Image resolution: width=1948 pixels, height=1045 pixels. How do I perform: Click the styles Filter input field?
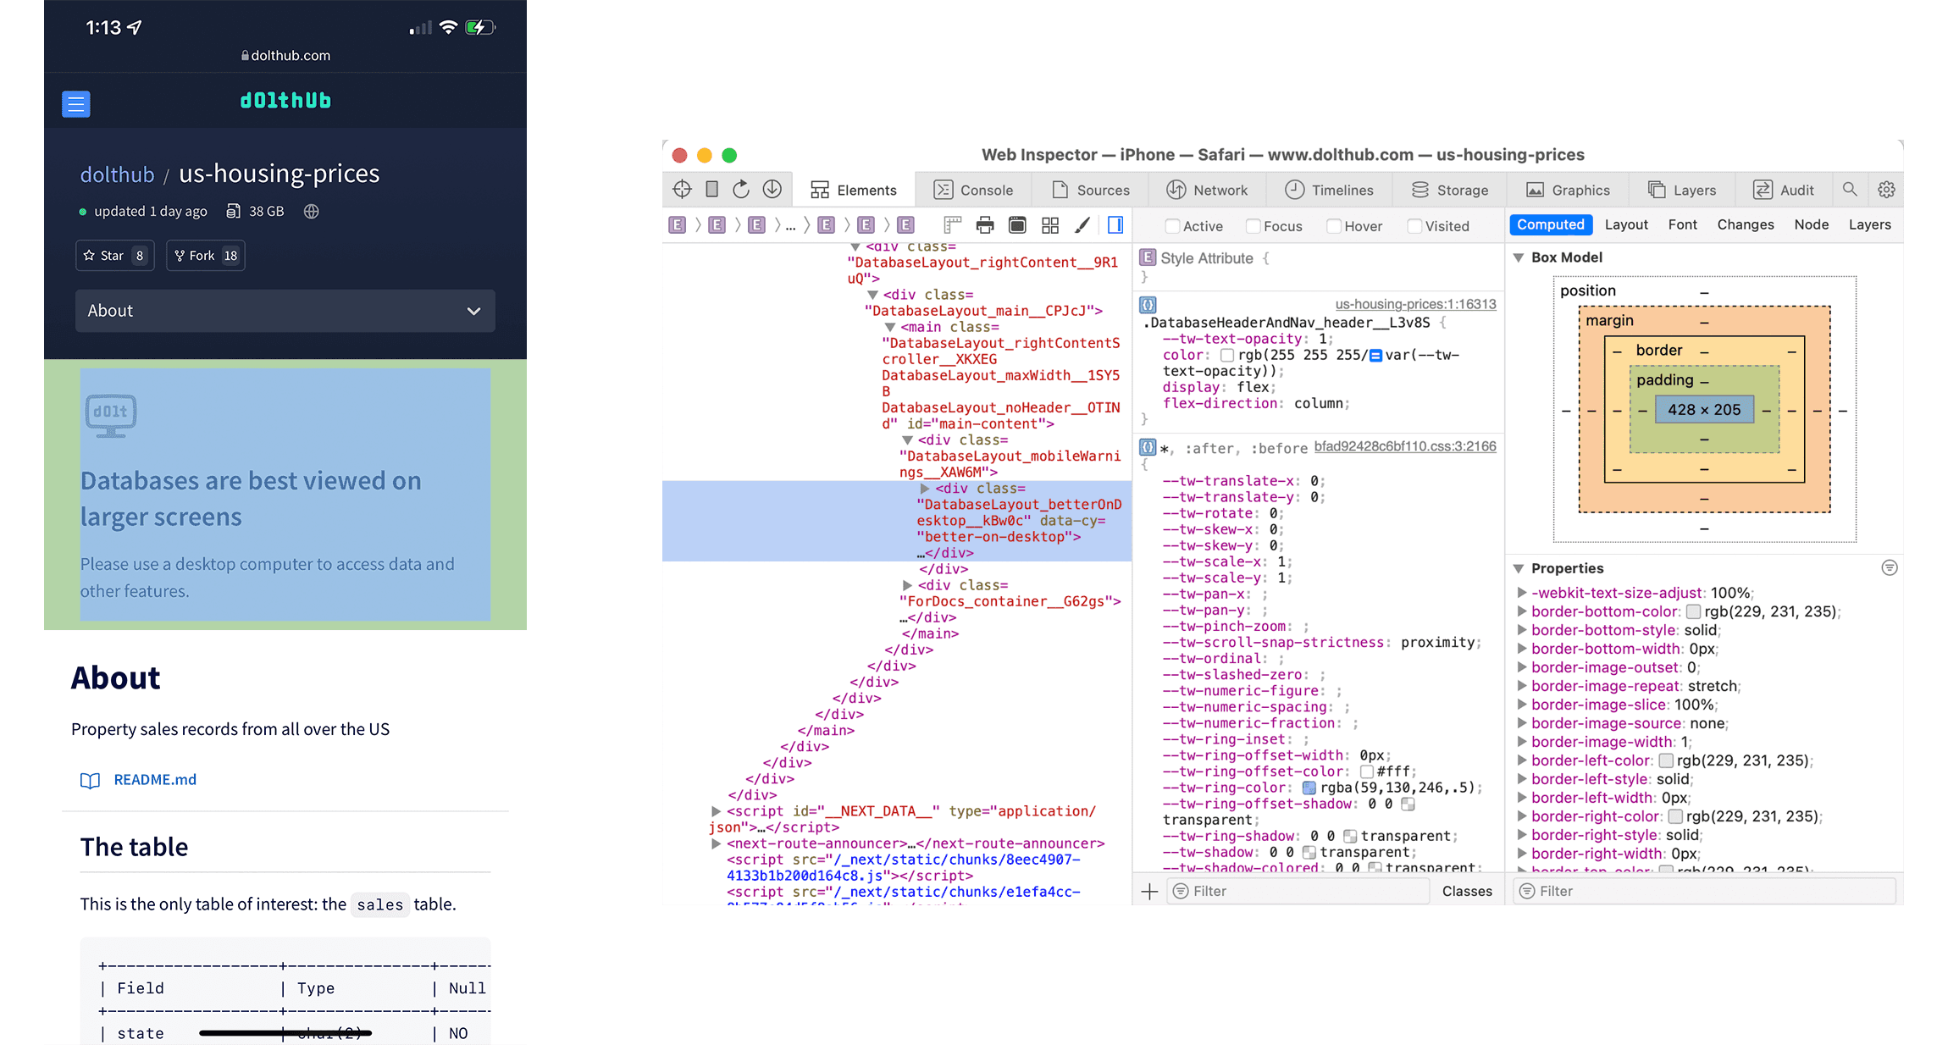[x=1300, y=891]
